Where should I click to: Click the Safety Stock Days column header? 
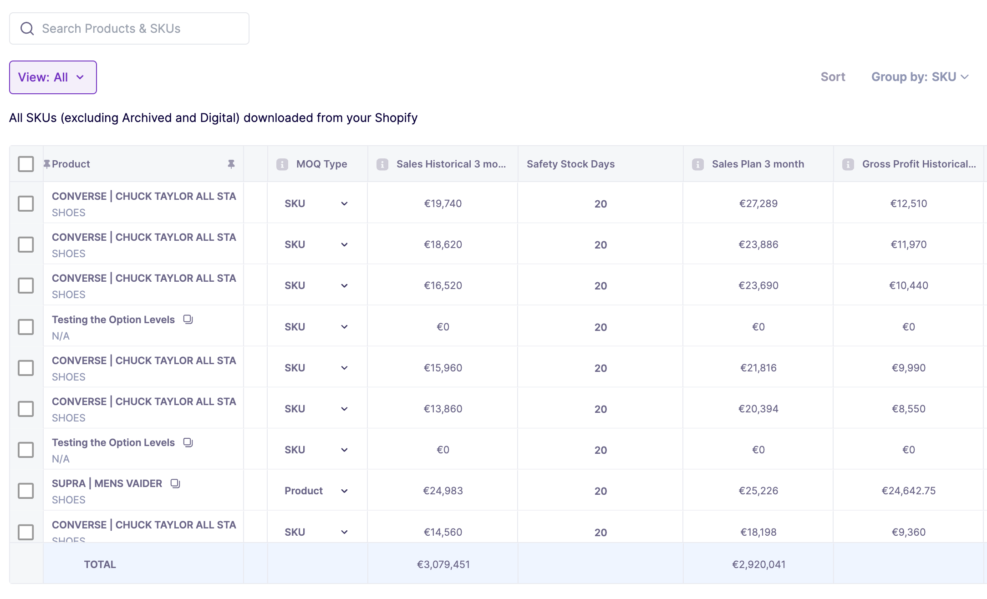[570, 164]
